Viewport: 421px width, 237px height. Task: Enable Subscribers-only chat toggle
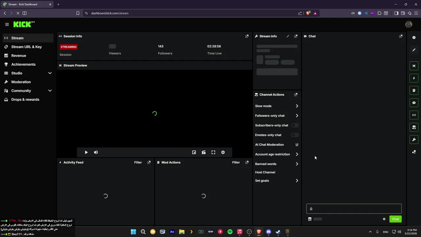[x=295, y=125]
